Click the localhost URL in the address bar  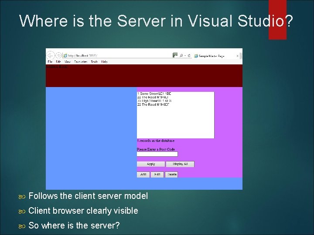point(83,56)
